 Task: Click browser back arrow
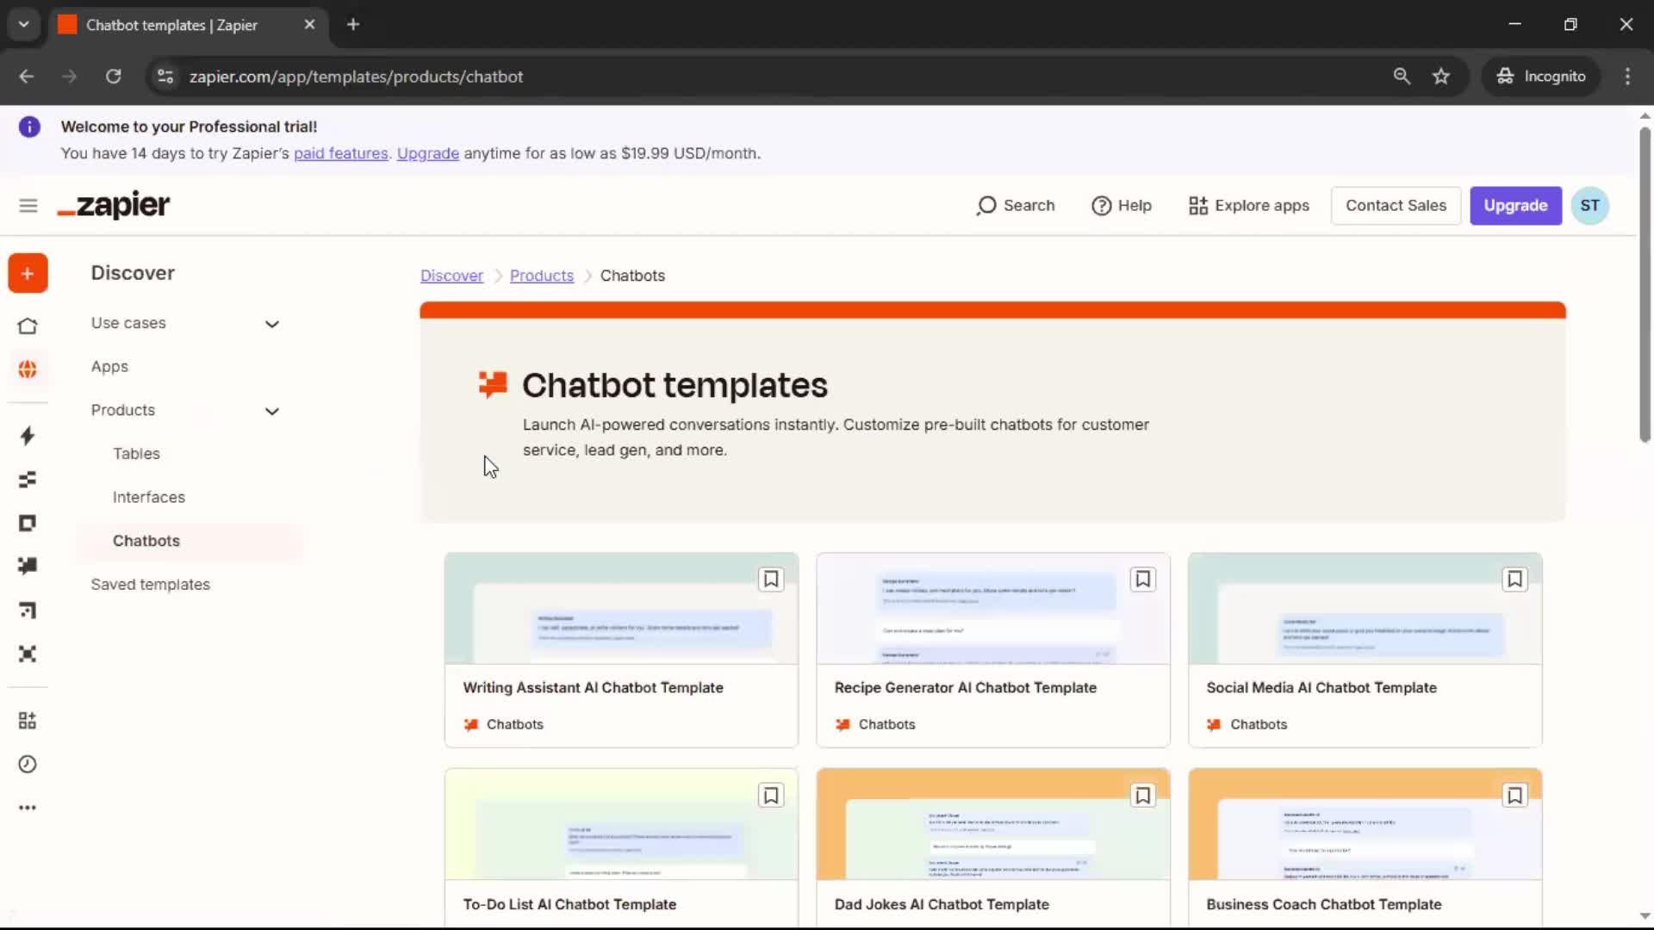click(27, 77)
